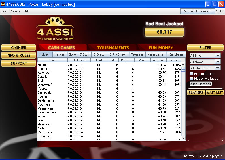Select the Omaha game tab

pyautogui.click(x=60, y=54)
